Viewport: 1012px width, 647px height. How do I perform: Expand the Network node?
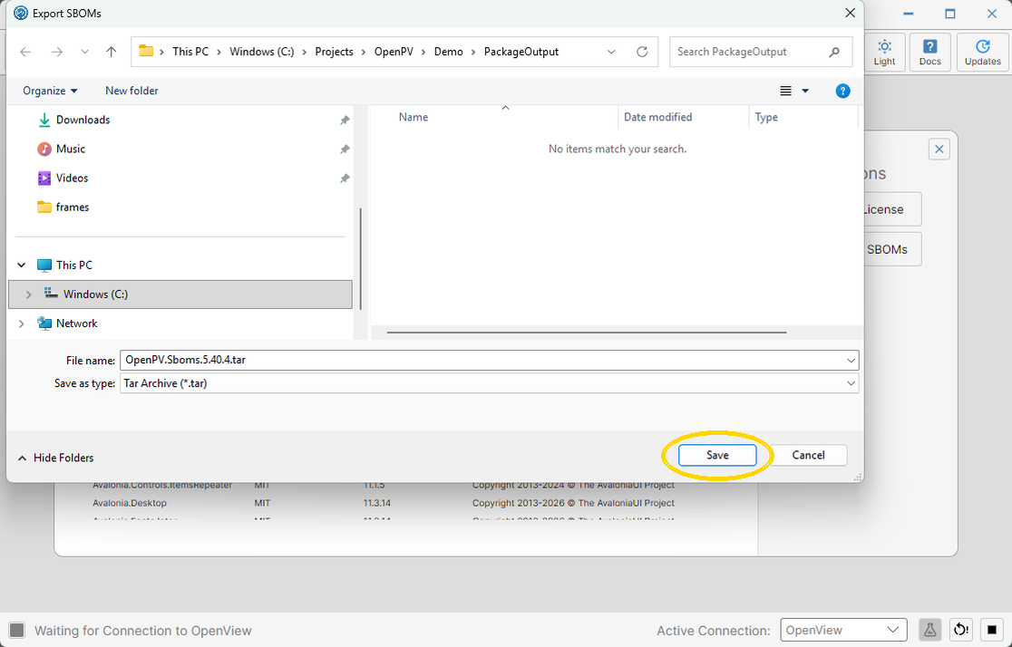click(21, 323)
